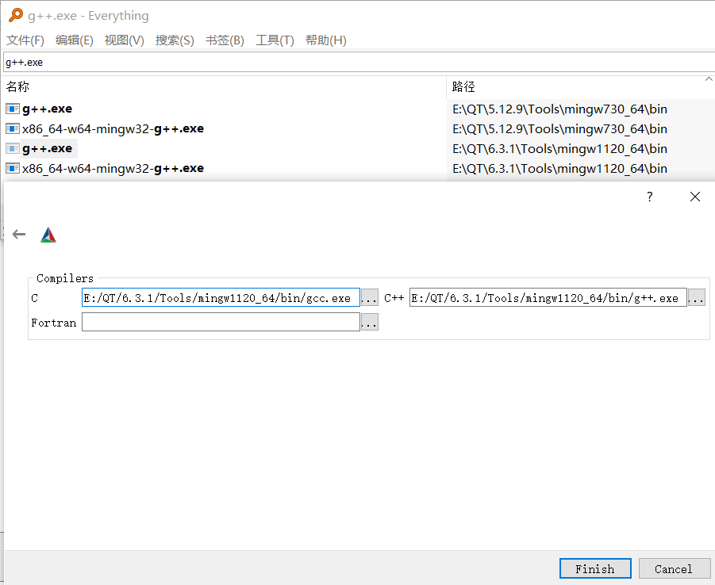The height and width of the screenshot is (585, 715).
Task: Click the Cancel button
Action: coord(674,568)
